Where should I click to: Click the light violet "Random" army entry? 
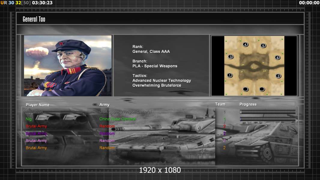[107, 141]
